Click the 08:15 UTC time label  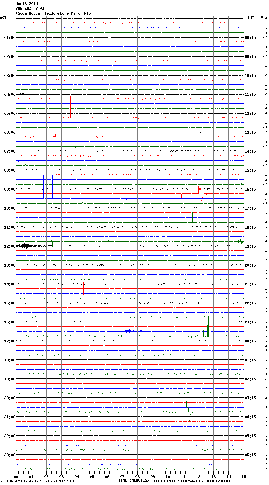250,38
